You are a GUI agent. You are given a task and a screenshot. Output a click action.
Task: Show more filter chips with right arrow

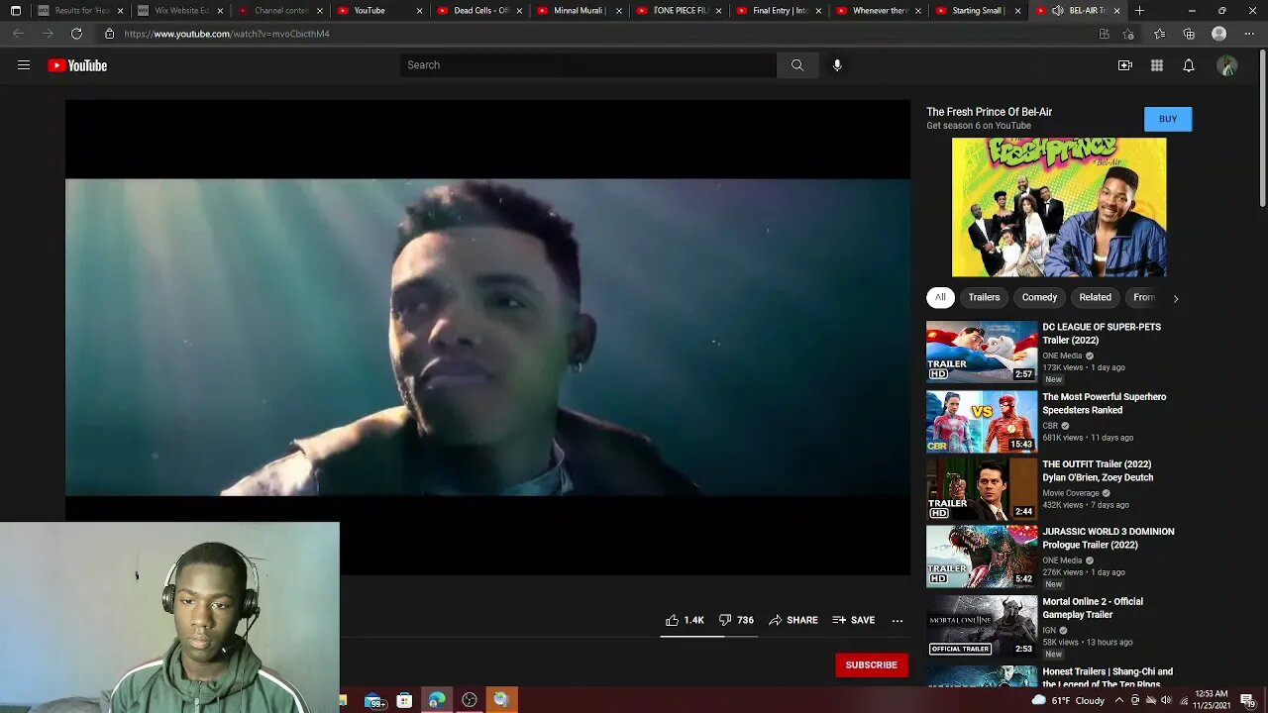[1176, 298]
